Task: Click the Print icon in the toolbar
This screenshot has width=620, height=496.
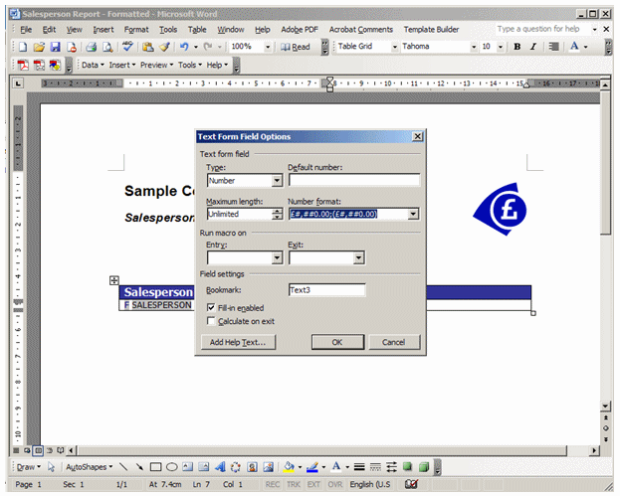Action: (92, 47)
